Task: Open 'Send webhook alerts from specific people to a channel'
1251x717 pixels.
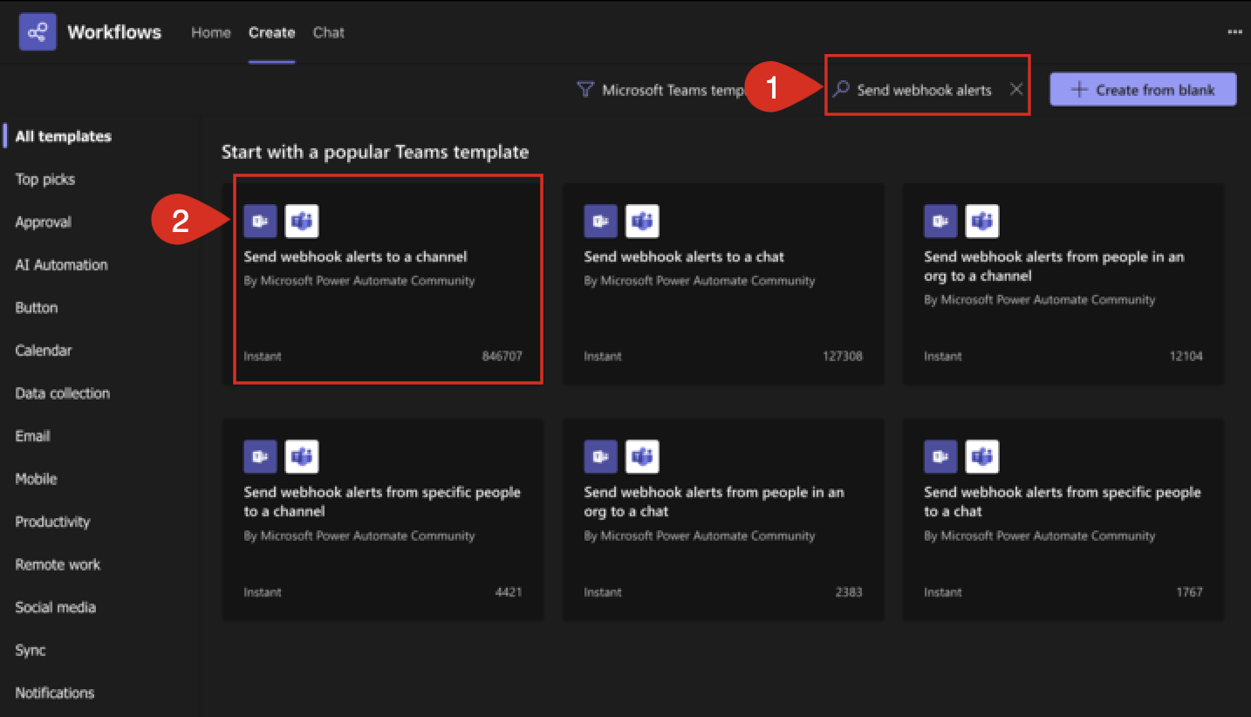Action: click(x=382, y=502)
